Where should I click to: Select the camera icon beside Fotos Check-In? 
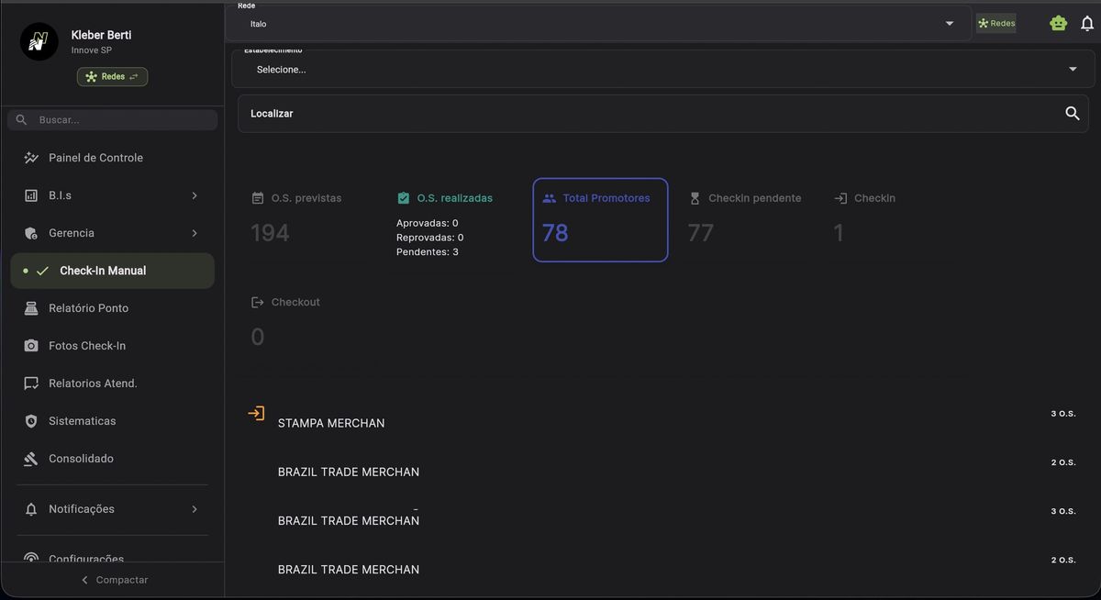click(x=30, y=345)
